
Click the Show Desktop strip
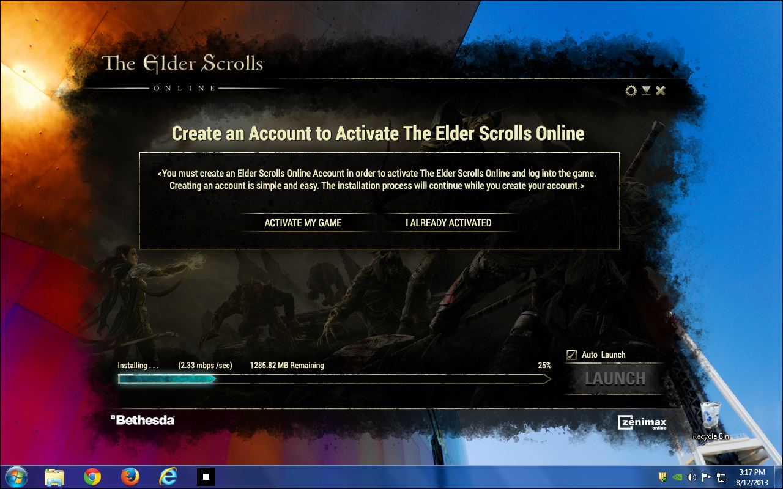click(778, 477)
